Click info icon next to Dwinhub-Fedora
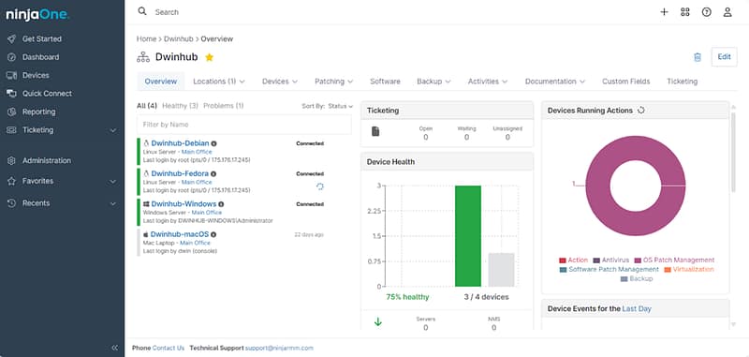 pos(213,174)
